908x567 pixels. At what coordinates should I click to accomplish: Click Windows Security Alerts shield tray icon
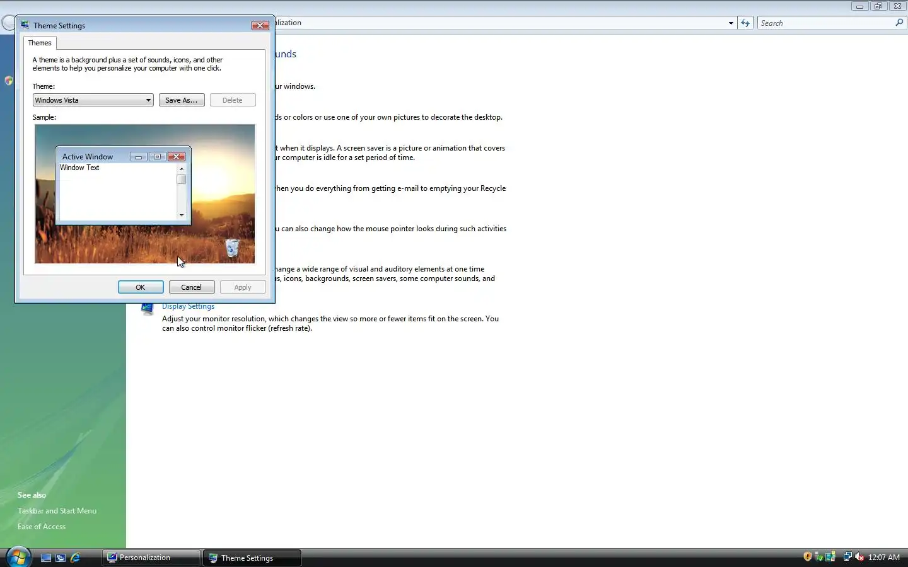[x=808, y=557]
